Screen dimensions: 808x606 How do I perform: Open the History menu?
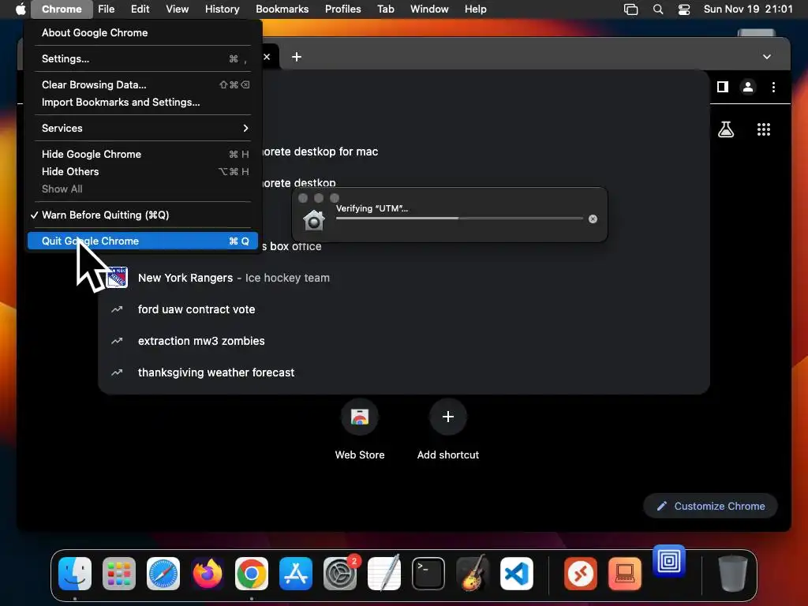point(222,9)
